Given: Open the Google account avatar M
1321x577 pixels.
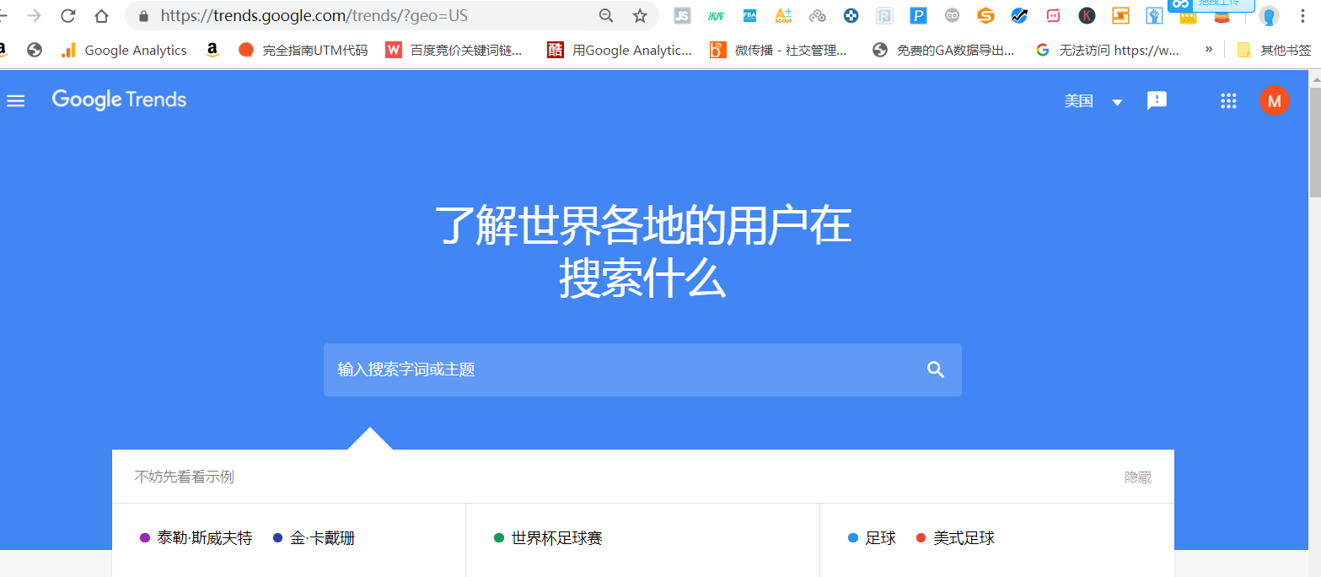Looking at the screenshot, I should pos(1274,101).
